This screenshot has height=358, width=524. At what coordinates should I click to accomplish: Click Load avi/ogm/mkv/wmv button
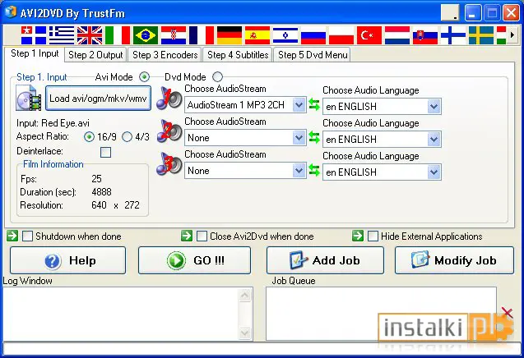point(98,98)
